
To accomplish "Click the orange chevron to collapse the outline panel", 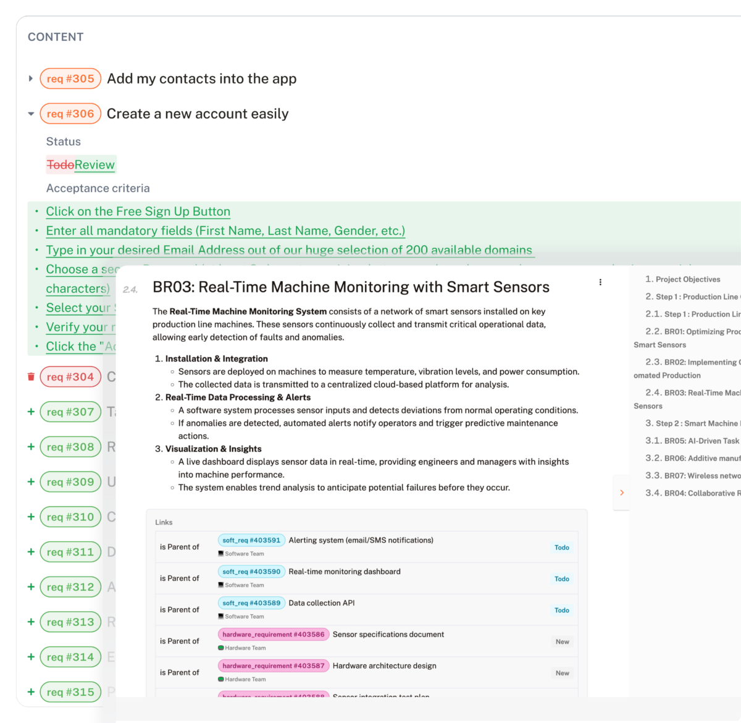I will click(x=622, y=493).
